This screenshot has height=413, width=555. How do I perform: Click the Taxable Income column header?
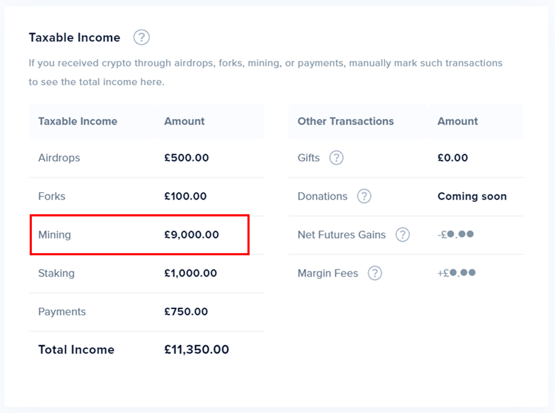[78, 121]
